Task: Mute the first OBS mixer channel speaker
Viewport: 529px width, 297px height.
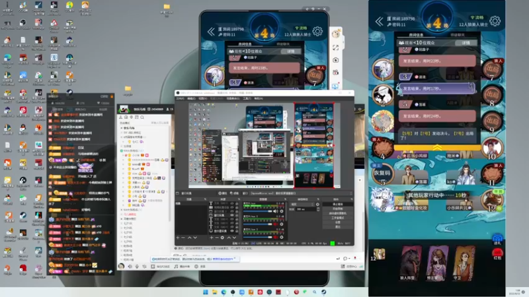Action: point(276,211)
